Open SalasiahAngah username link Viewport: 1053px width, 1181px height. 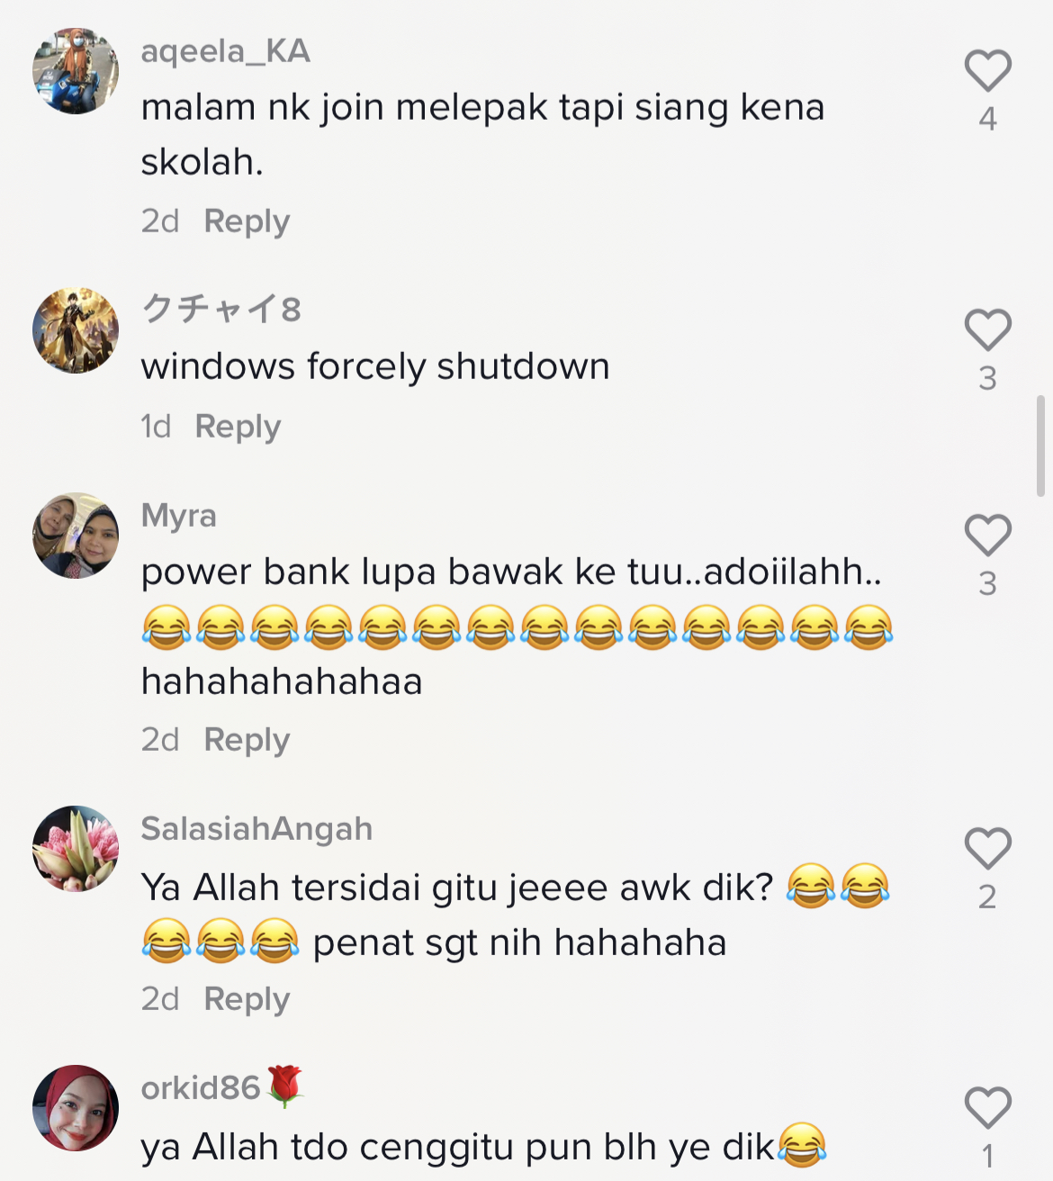[256, 829]
